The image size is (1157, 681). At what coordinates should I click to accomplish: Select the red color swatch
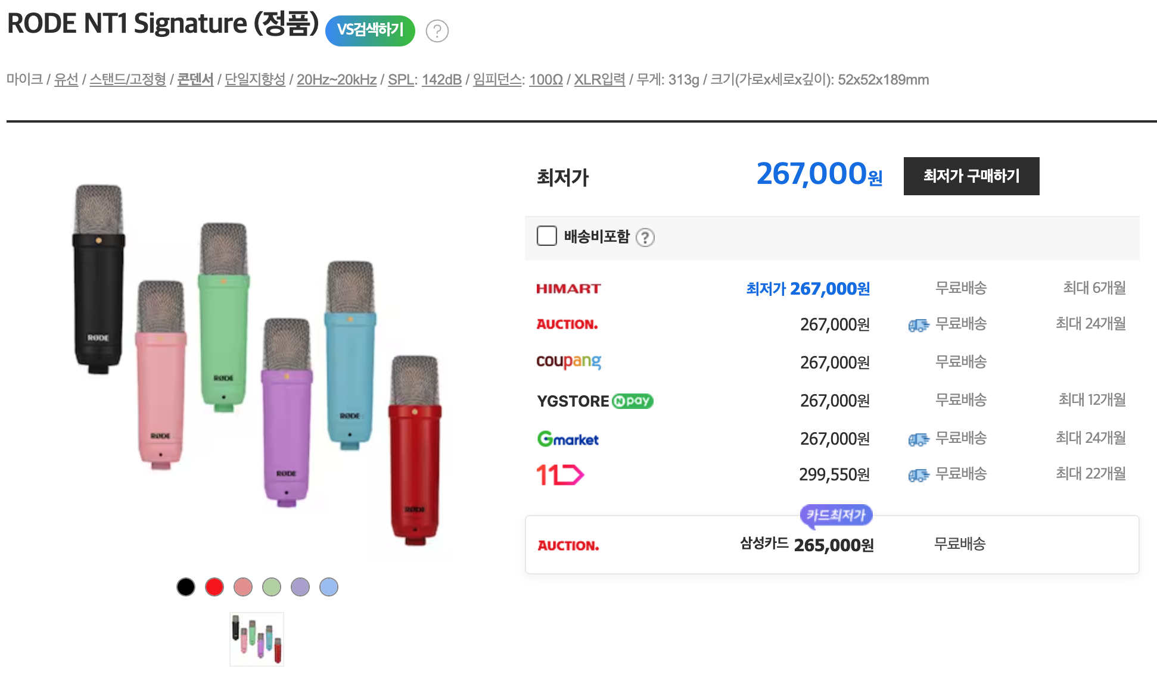[x=214, y=587]
